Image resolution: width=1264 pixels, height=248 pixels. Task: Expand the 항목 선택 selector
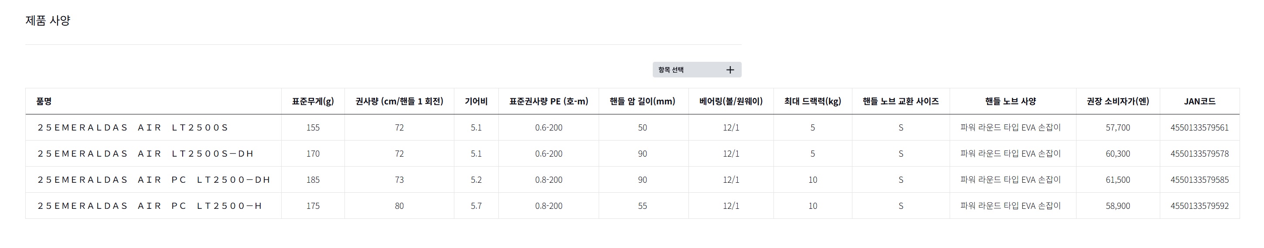point(697,70)
